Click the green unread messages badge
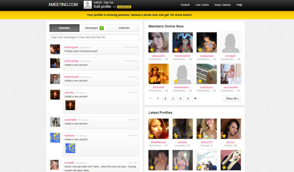 pos(101,28)
